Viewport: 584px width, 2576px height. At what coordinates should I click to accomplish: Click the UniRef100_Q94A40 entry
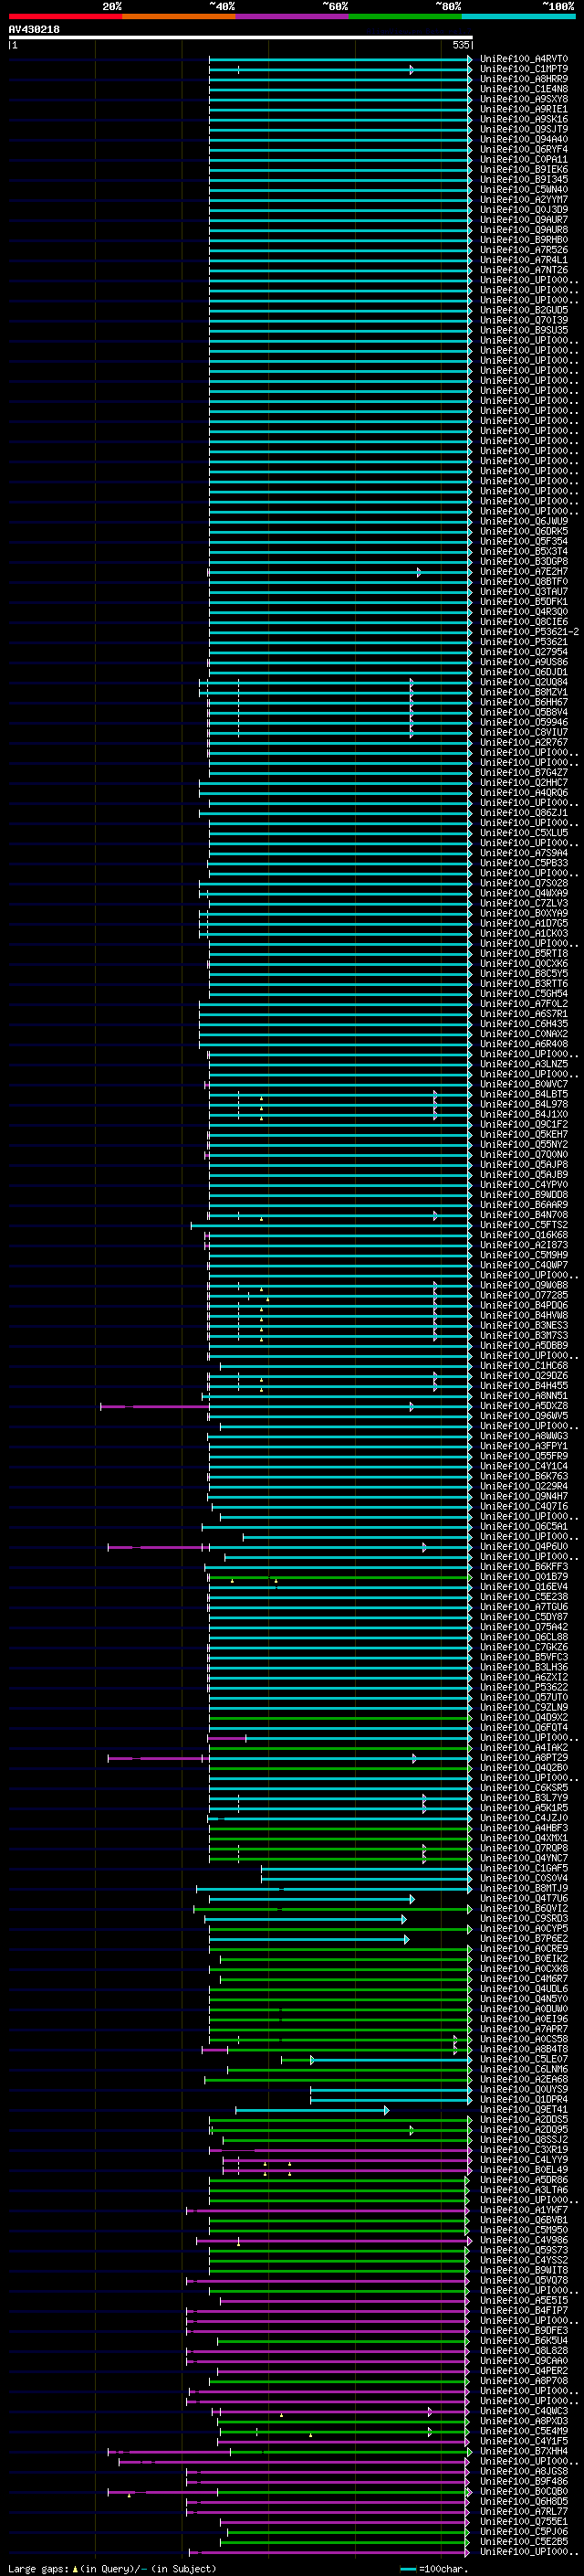click(x=524, y=139)
